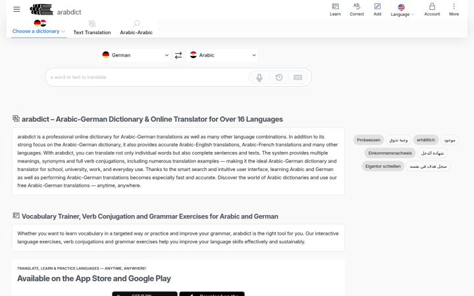Click the Eigentor schießen tag

(x=383, y=166)
